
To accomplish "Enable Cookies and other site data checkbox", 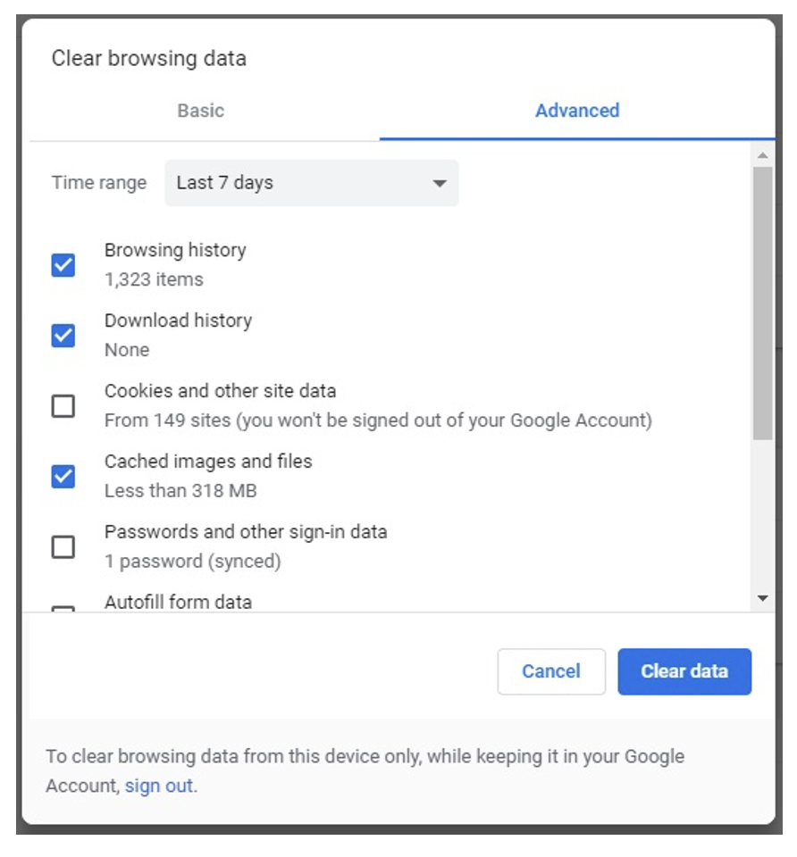I will tap(63, 406).
